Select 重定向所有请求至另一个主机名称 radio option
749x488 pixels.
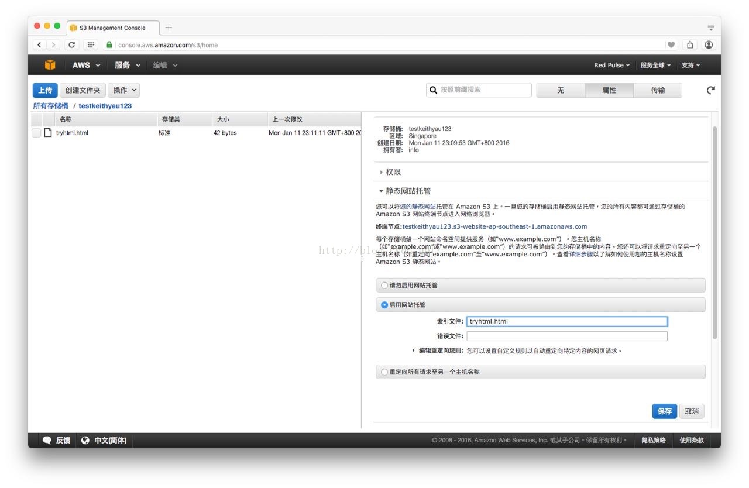pyautogui.click(x=384, y=372)
